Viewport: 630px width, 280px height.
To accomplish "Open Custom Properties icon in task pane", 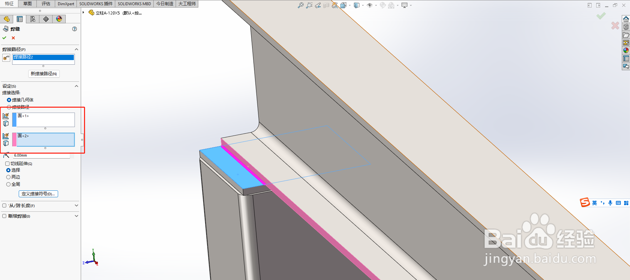I will tap(626, 58).
